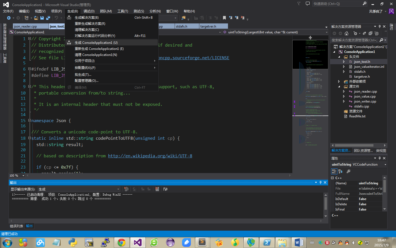The height and width of the screenshot is (248, 396).
Task: Choose 生成 ConsoleApplication1 (U)
Action: 112,43
